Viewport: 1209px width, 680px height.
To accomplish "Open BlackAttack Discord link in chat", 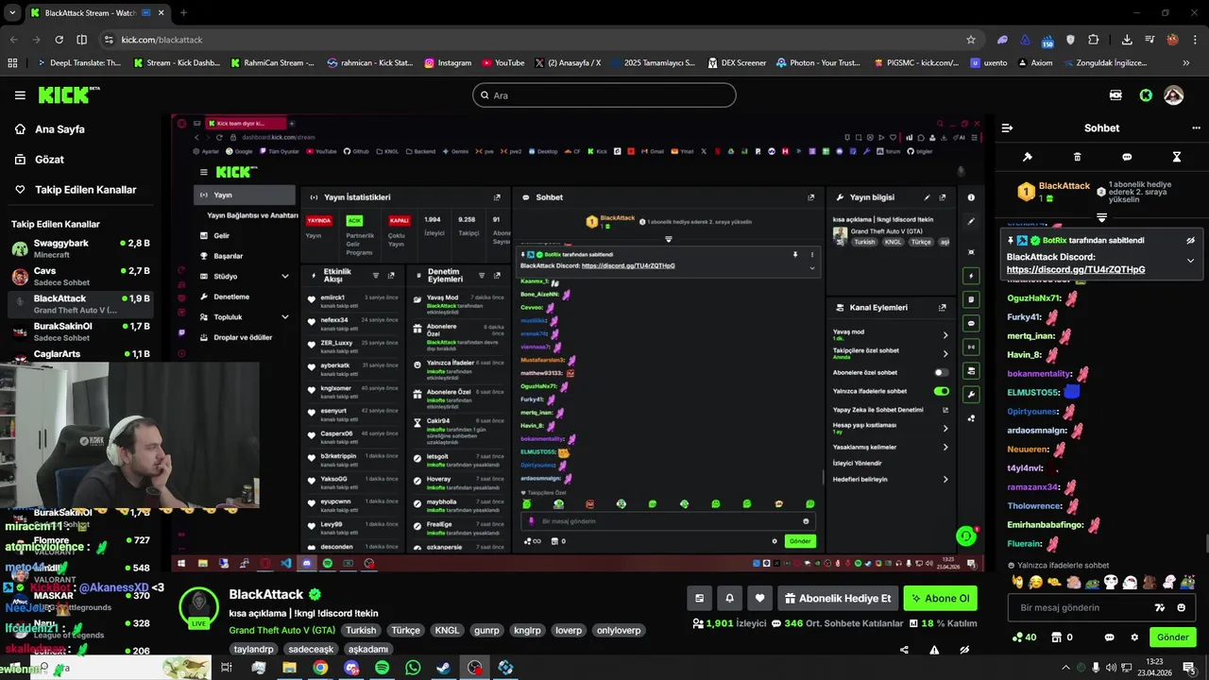I will coord(1076,269).
